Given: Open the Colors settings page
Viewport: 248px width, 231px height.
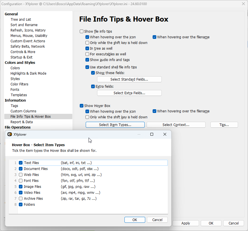Looking at the screenshot, I should click(x=15, y=68).
